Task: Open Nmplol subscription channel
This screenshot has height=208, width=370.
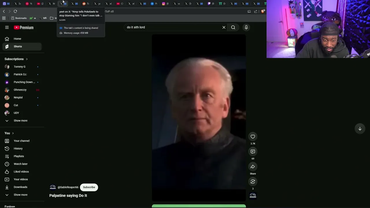Action: pyautogui.click(x=22, y=98)
